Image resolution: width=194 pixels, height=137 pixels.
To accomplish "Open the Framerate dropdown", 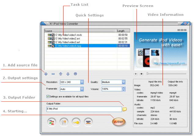I will coord(82,89).
